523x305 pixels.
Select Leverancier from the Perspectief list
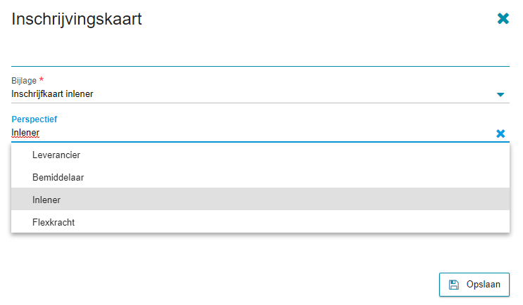tap(260, 155)
